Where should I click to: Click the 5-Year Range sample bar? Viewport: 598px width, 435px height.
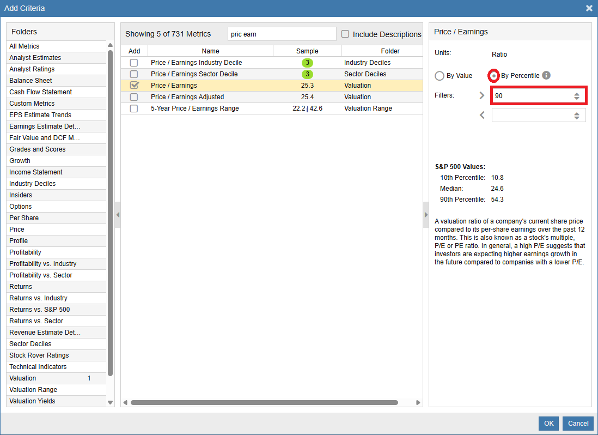point(307,108)
